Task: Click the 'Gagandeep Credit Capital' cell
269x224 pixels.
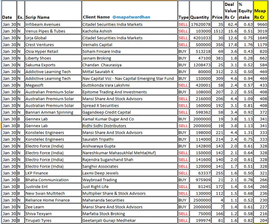Action: click(130, 112)
